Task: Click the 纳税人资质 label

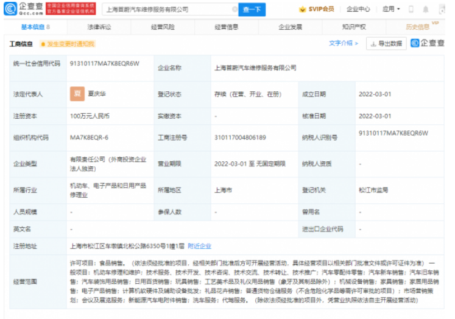Action: point(317,164)
